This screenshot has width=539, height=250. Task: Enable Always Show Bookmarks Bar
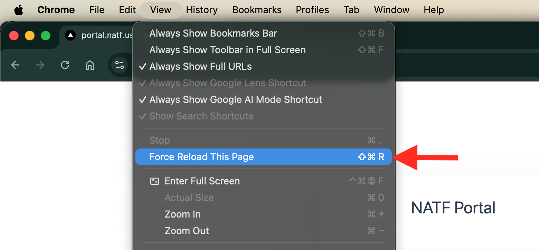[213, 33]
